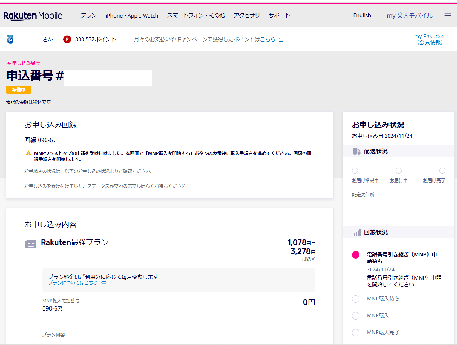Viewport: 457px width, 345px height.
Task: Click the Rakuten最強プラン plan name
Action: coord(74,242)
